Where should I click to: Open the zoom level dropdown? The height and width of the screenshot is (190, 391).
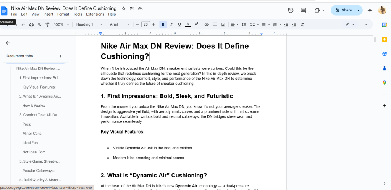(x=61, y=24)
